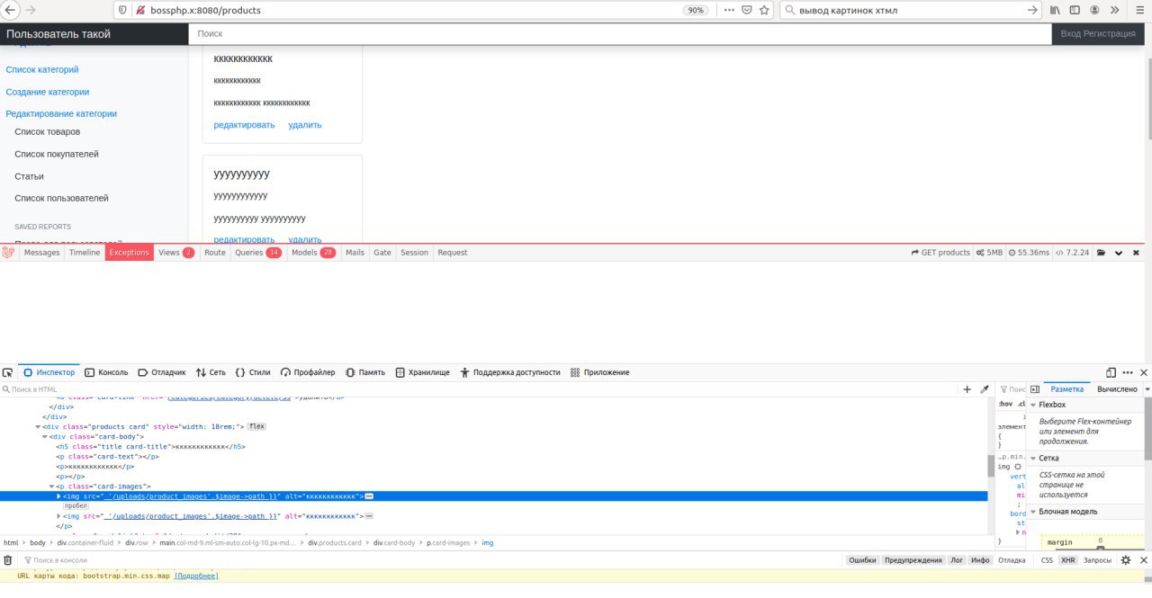Open the debugbar Queries tab
Screen dimensions: 1152x598
tap(258, 253)
